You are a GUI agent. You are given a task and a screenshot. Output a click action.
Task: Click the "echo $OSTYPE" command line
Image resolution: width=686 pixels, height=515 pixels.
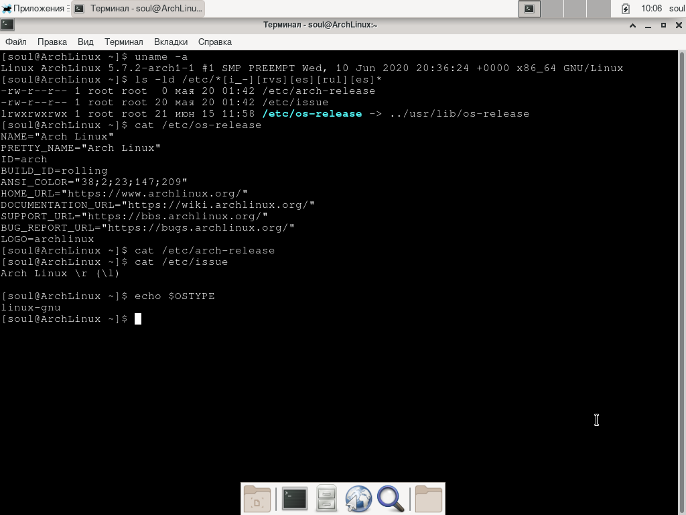[x=108, y=296]
